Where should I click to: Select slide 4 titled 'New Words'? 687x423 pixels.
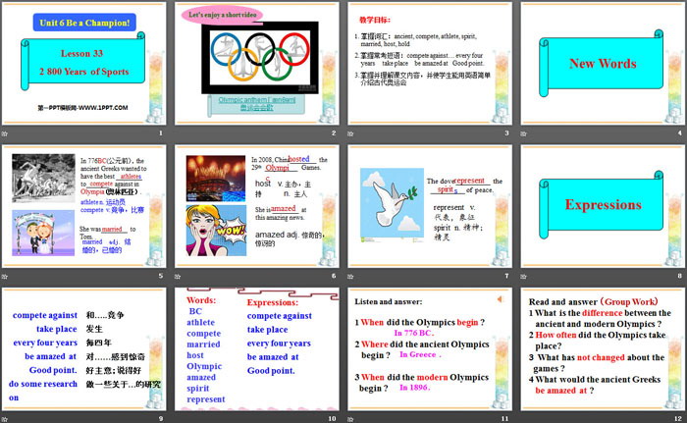[x=603, y=64]
